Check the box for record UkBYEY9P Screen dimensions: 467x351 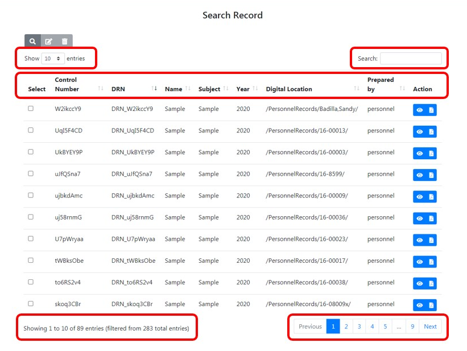point(31,152)
